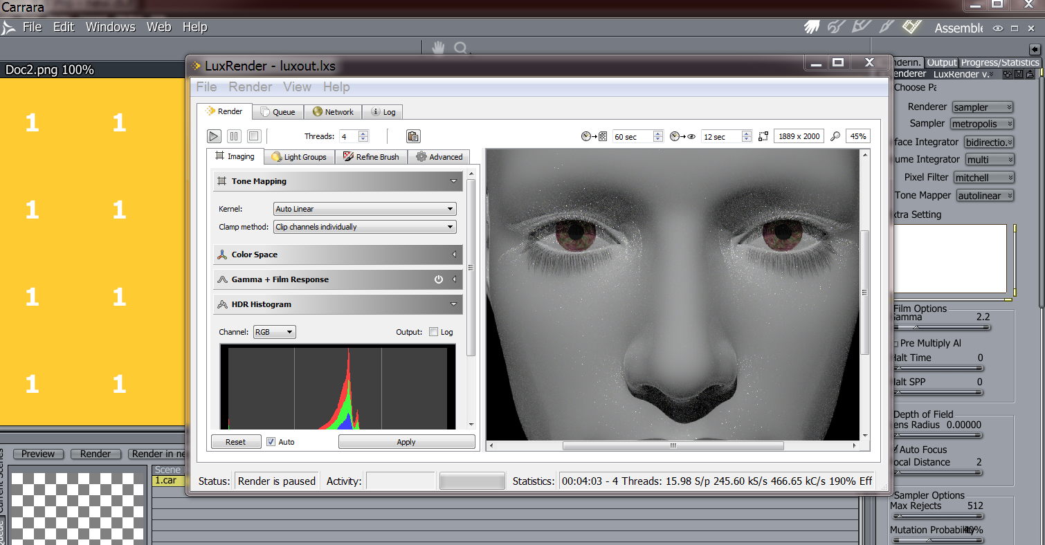This screenshot has height=545, width=1045.
Task: Open the Network tab
Action: tap(333, 112)
